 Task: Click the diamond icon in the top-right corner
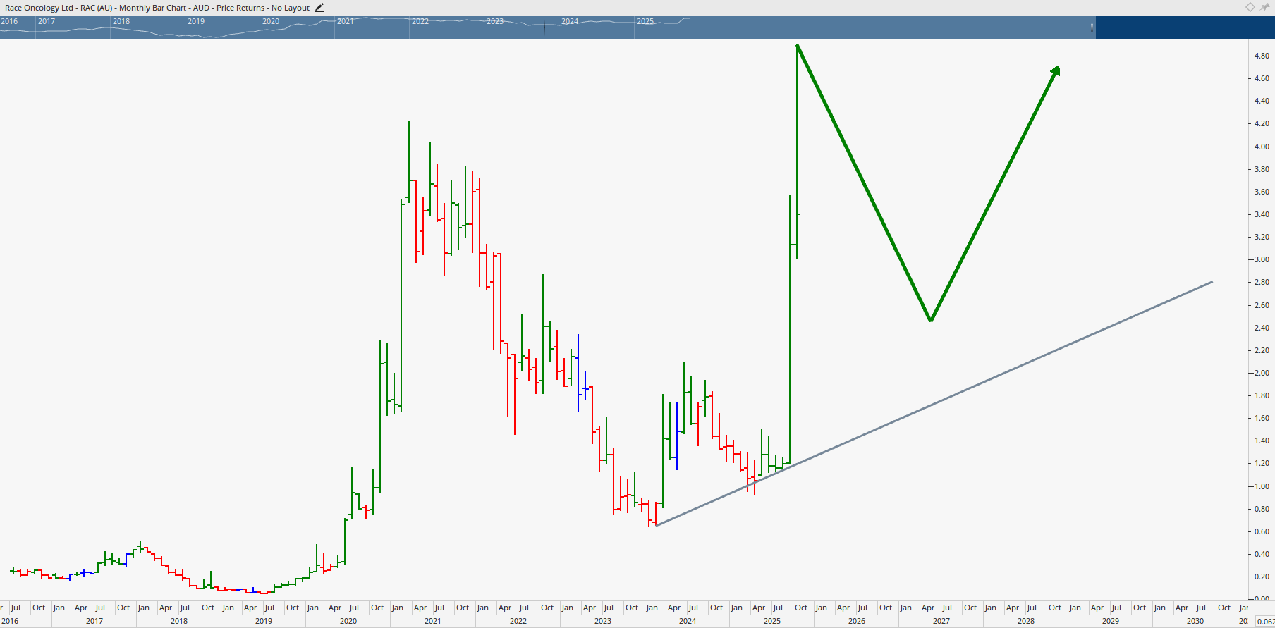click(x=1250, y=7)
